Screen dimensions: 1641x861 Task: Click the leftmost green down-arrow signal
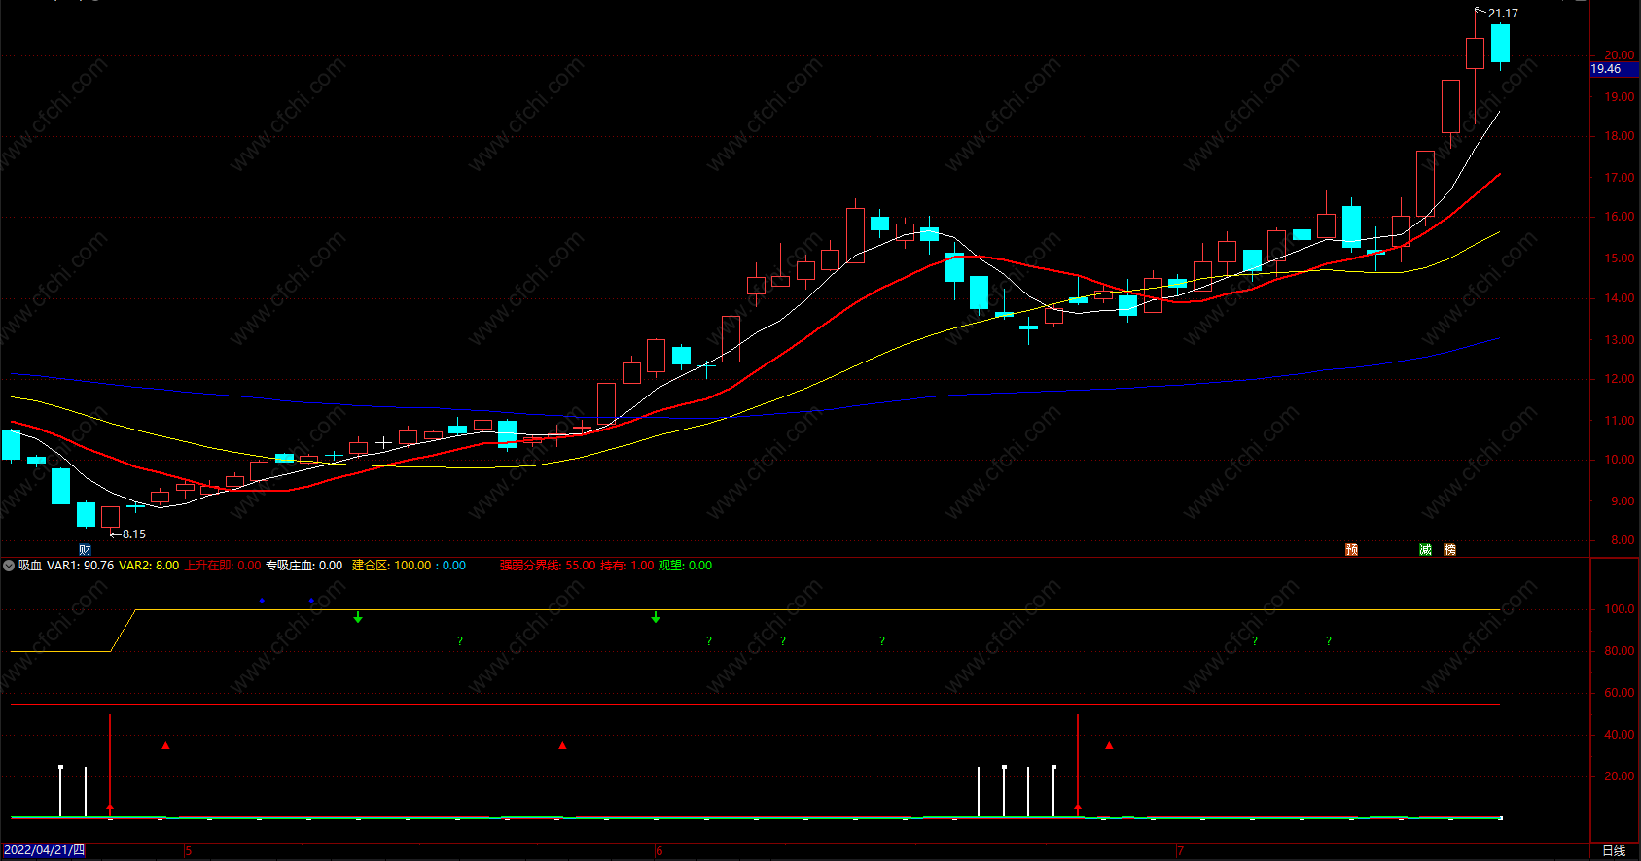(x=358, y=617)
